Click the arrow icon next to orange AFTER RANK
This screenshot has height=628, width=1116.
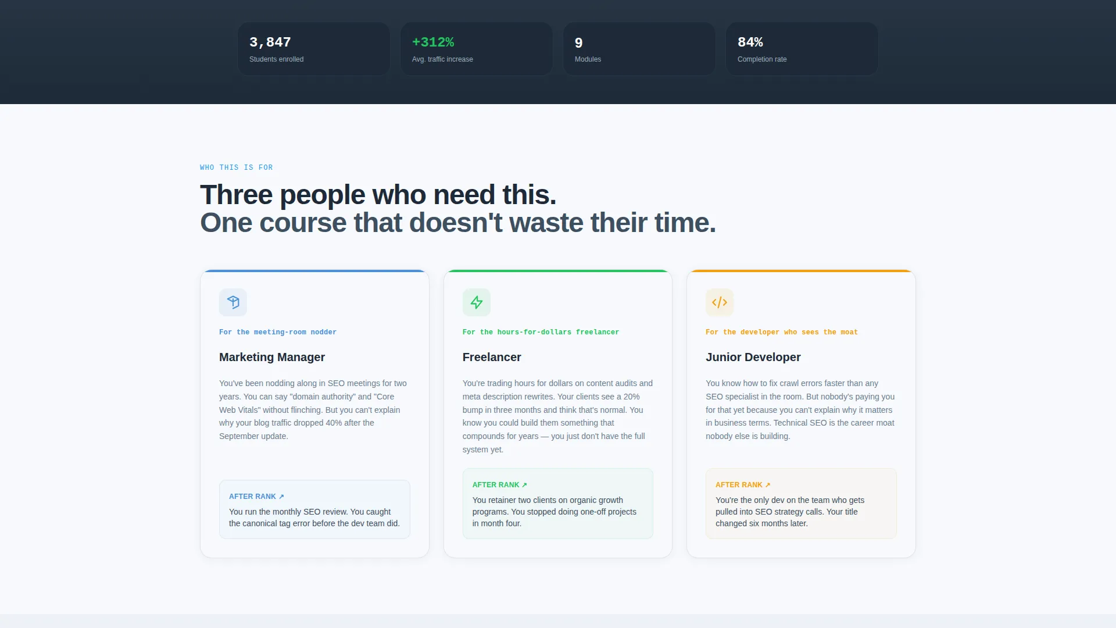[x=768, y=485]
